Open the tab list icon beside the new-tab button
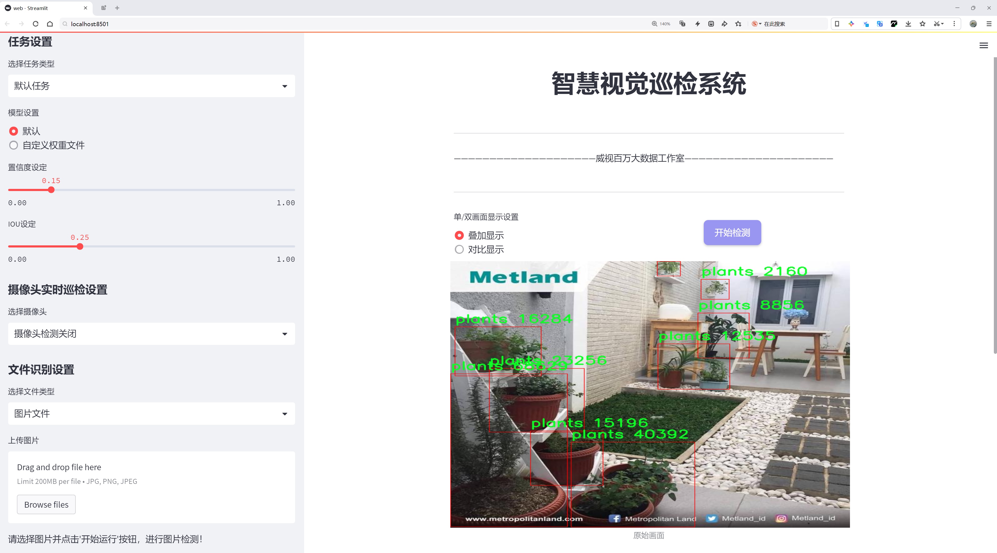The height and width of the screenshot is (553, 997). coord(104,8)
